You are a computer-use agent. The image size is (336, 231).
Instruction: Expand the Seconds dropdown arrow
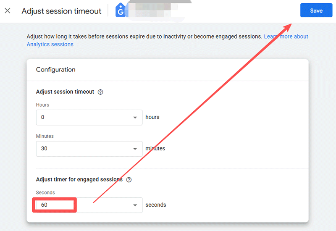135,205
